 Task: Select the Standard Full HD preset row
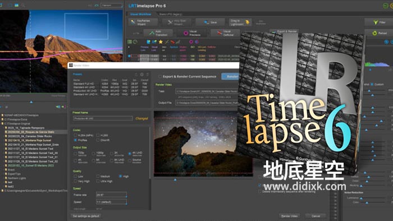[x=110, y=84]
